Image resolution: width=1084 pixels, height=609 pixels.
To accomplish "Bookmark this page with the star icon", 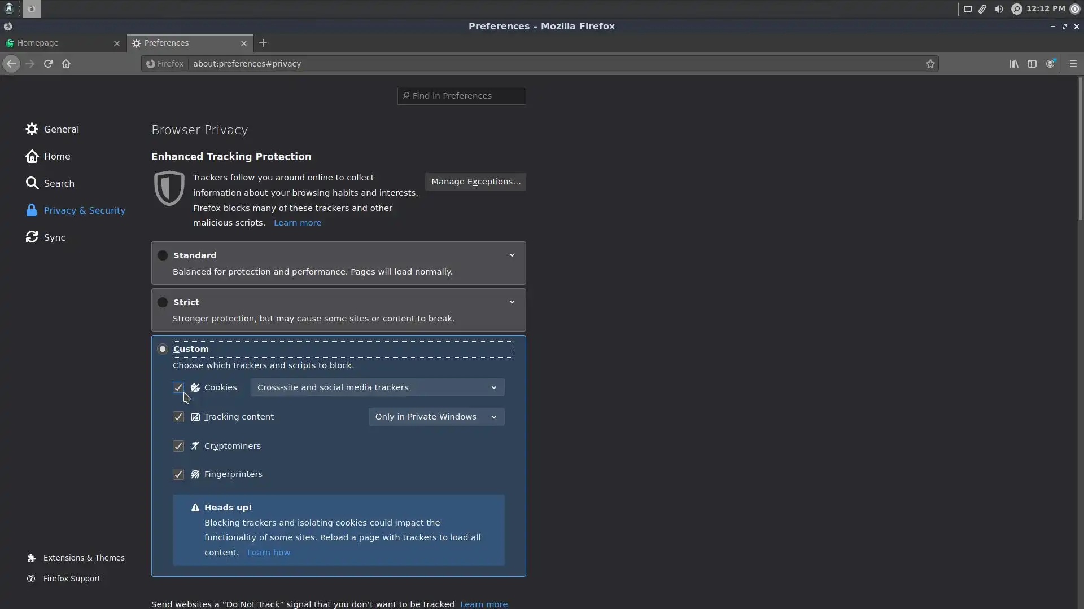I will 930,64.
